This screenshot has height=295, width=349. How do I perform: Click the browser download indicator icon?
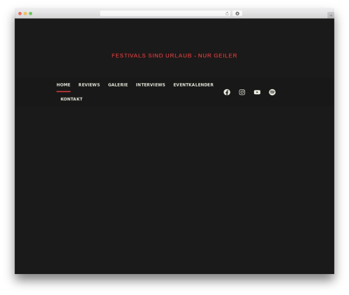(x=237, y=13)
